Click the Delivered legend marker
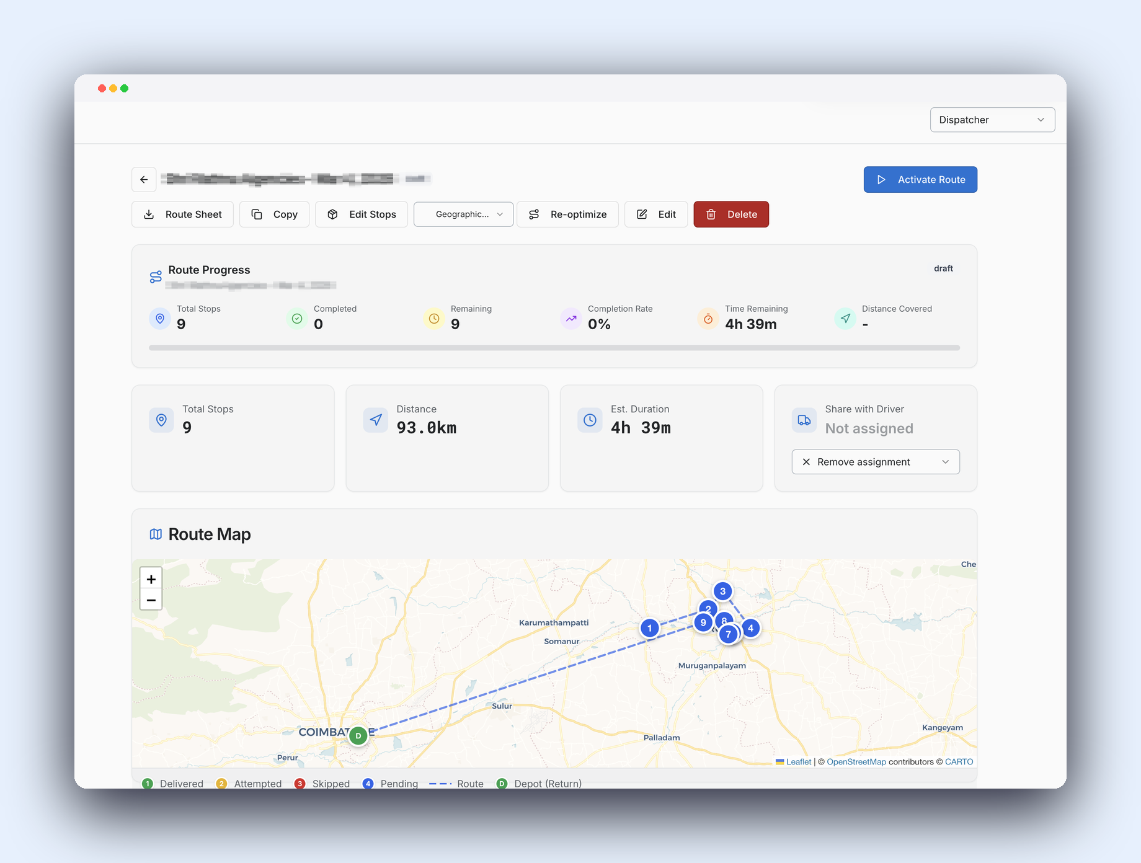This screenshot has width=1141, height=863. 148,784
